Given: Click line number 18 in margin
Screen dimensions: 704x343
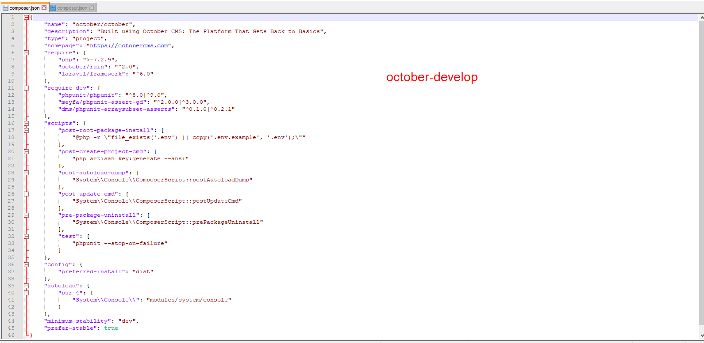Looking at the screenshot, I should pyautogui.click(x=11, y=137).
